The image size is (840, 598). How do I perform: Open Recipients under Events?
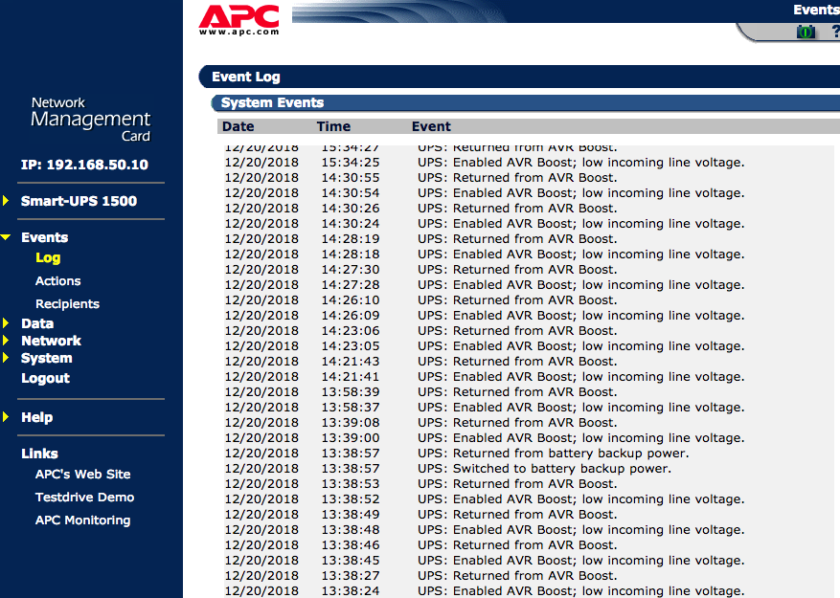67,304
